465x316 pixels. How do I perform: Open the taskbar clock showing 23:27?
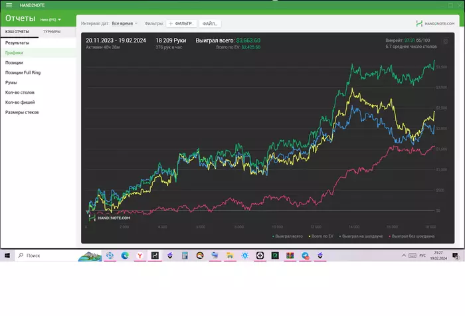pyautogui.click(x=438, y=256)
